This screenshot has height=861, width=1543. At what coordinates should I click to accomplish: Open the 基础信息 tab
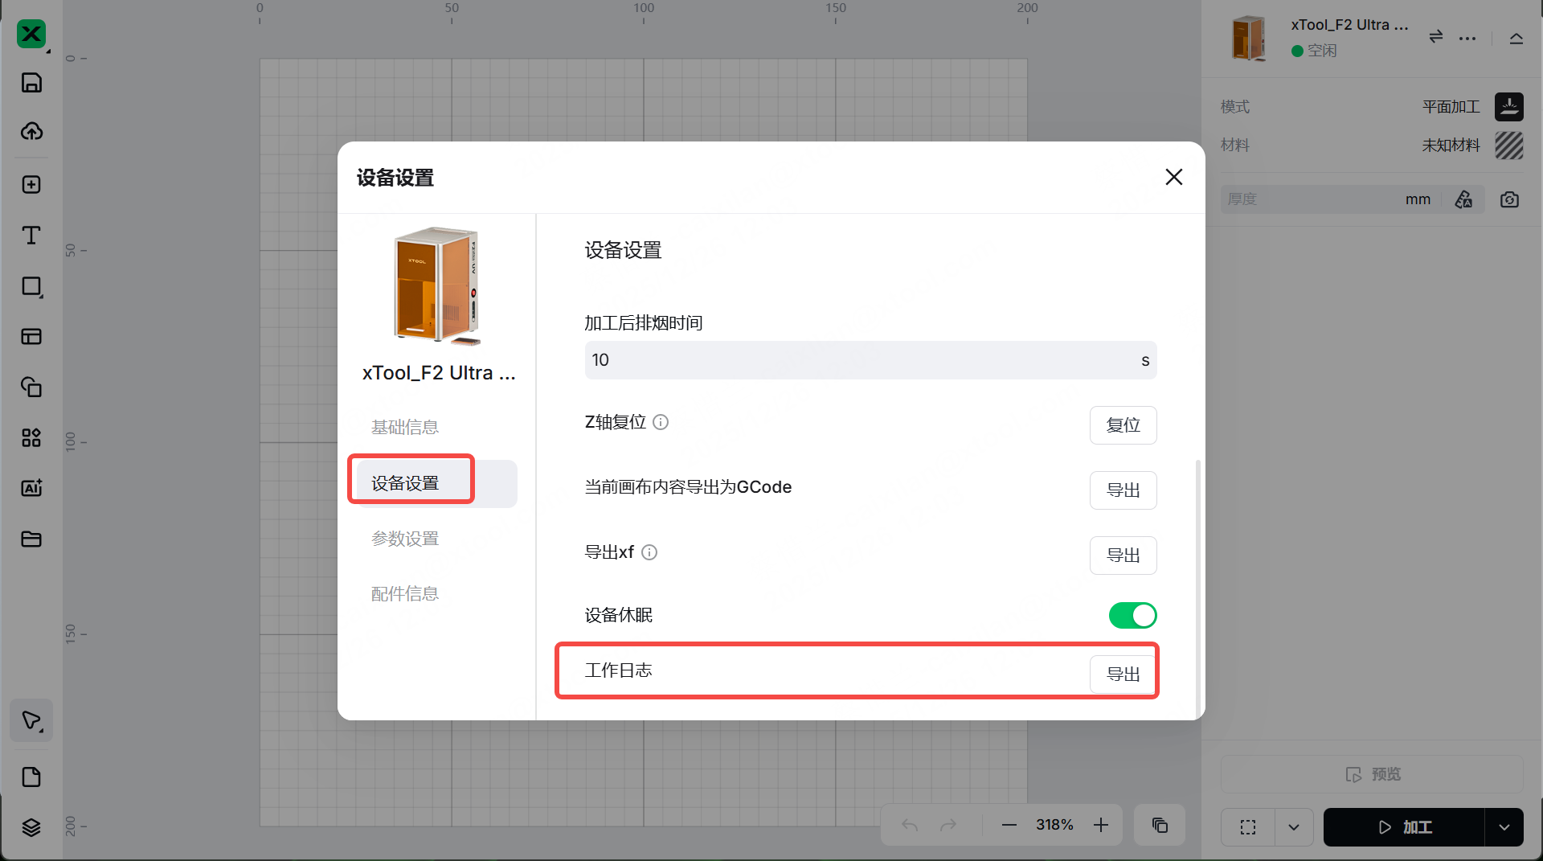pyautogui.click(x=405, y=427)
